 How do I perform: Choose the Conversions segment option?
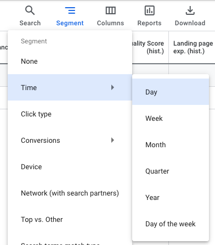70,140
